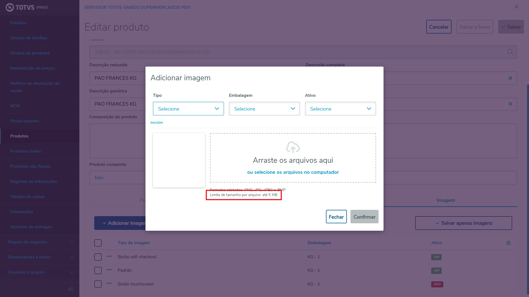Image resolution: width=529 pixels, height=297 pixels.
Task: Click select files from computer link
Action: [293, 172]
